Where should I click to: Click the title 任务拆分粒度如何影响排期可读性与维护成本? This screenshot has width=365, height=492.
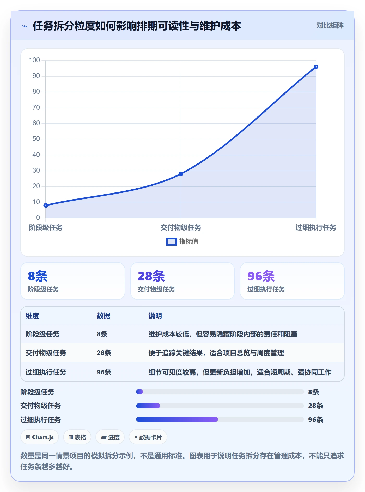tap(137, 26)
